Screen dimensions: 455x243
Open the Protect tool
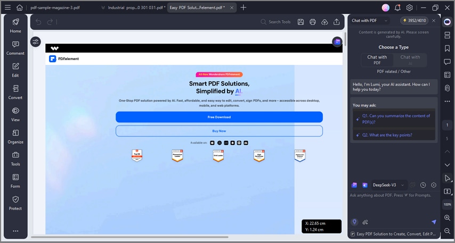15,203
